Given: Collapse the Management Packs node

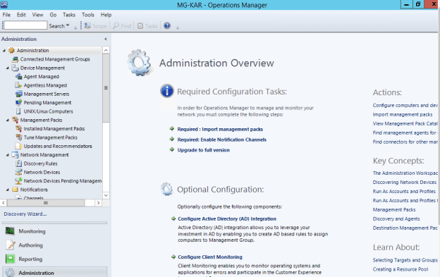Looking at the screenshot, I should tap(8, 120).
